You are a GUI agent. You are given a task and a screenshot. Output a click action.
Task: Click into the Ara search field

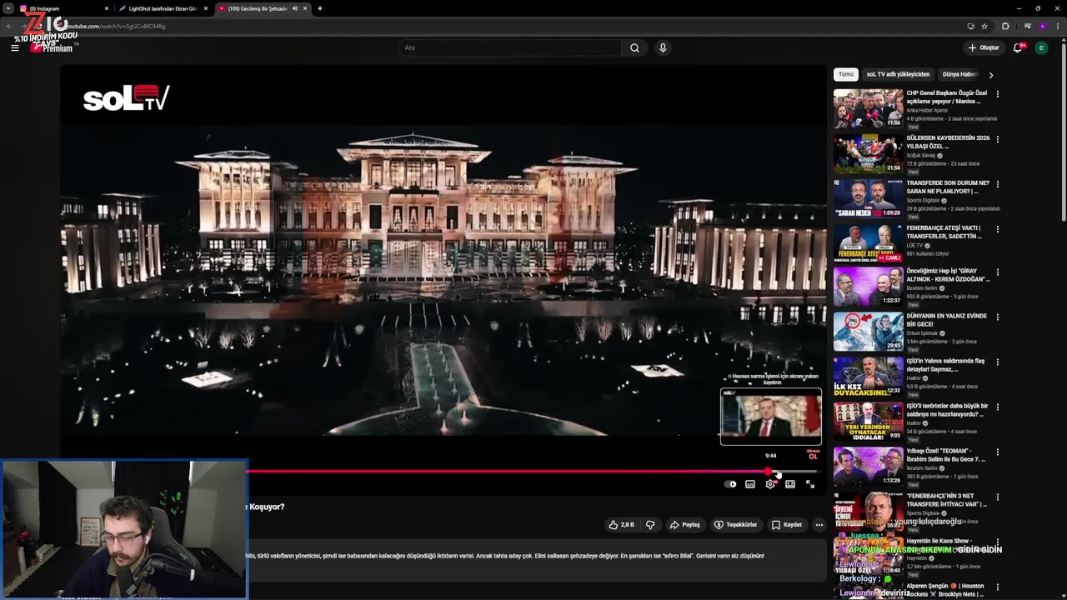[509, 47]
